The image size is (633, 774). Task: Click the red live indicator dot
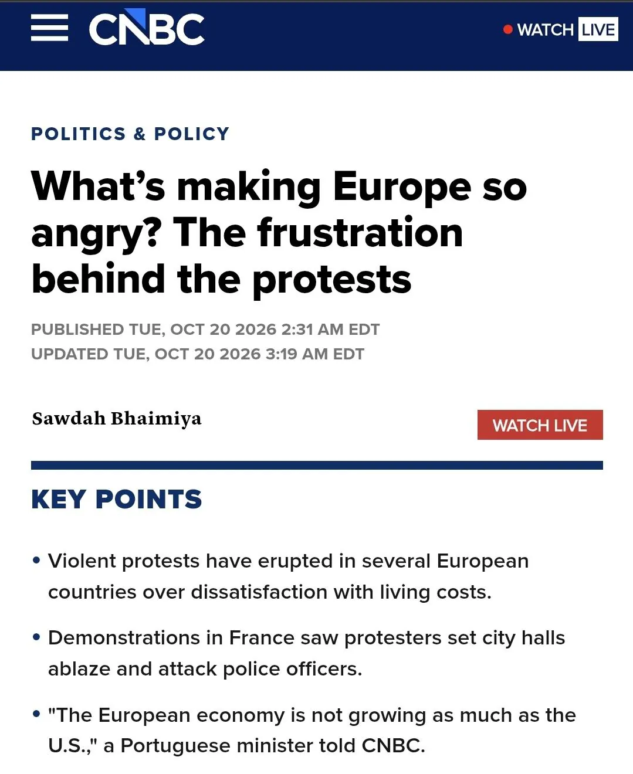click(x=508, y=29)
